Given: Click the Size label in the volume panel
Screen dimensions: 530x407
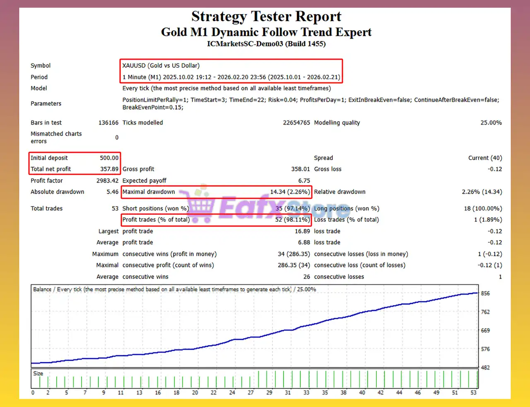Looking at the screenshot, I should [38, 373].
